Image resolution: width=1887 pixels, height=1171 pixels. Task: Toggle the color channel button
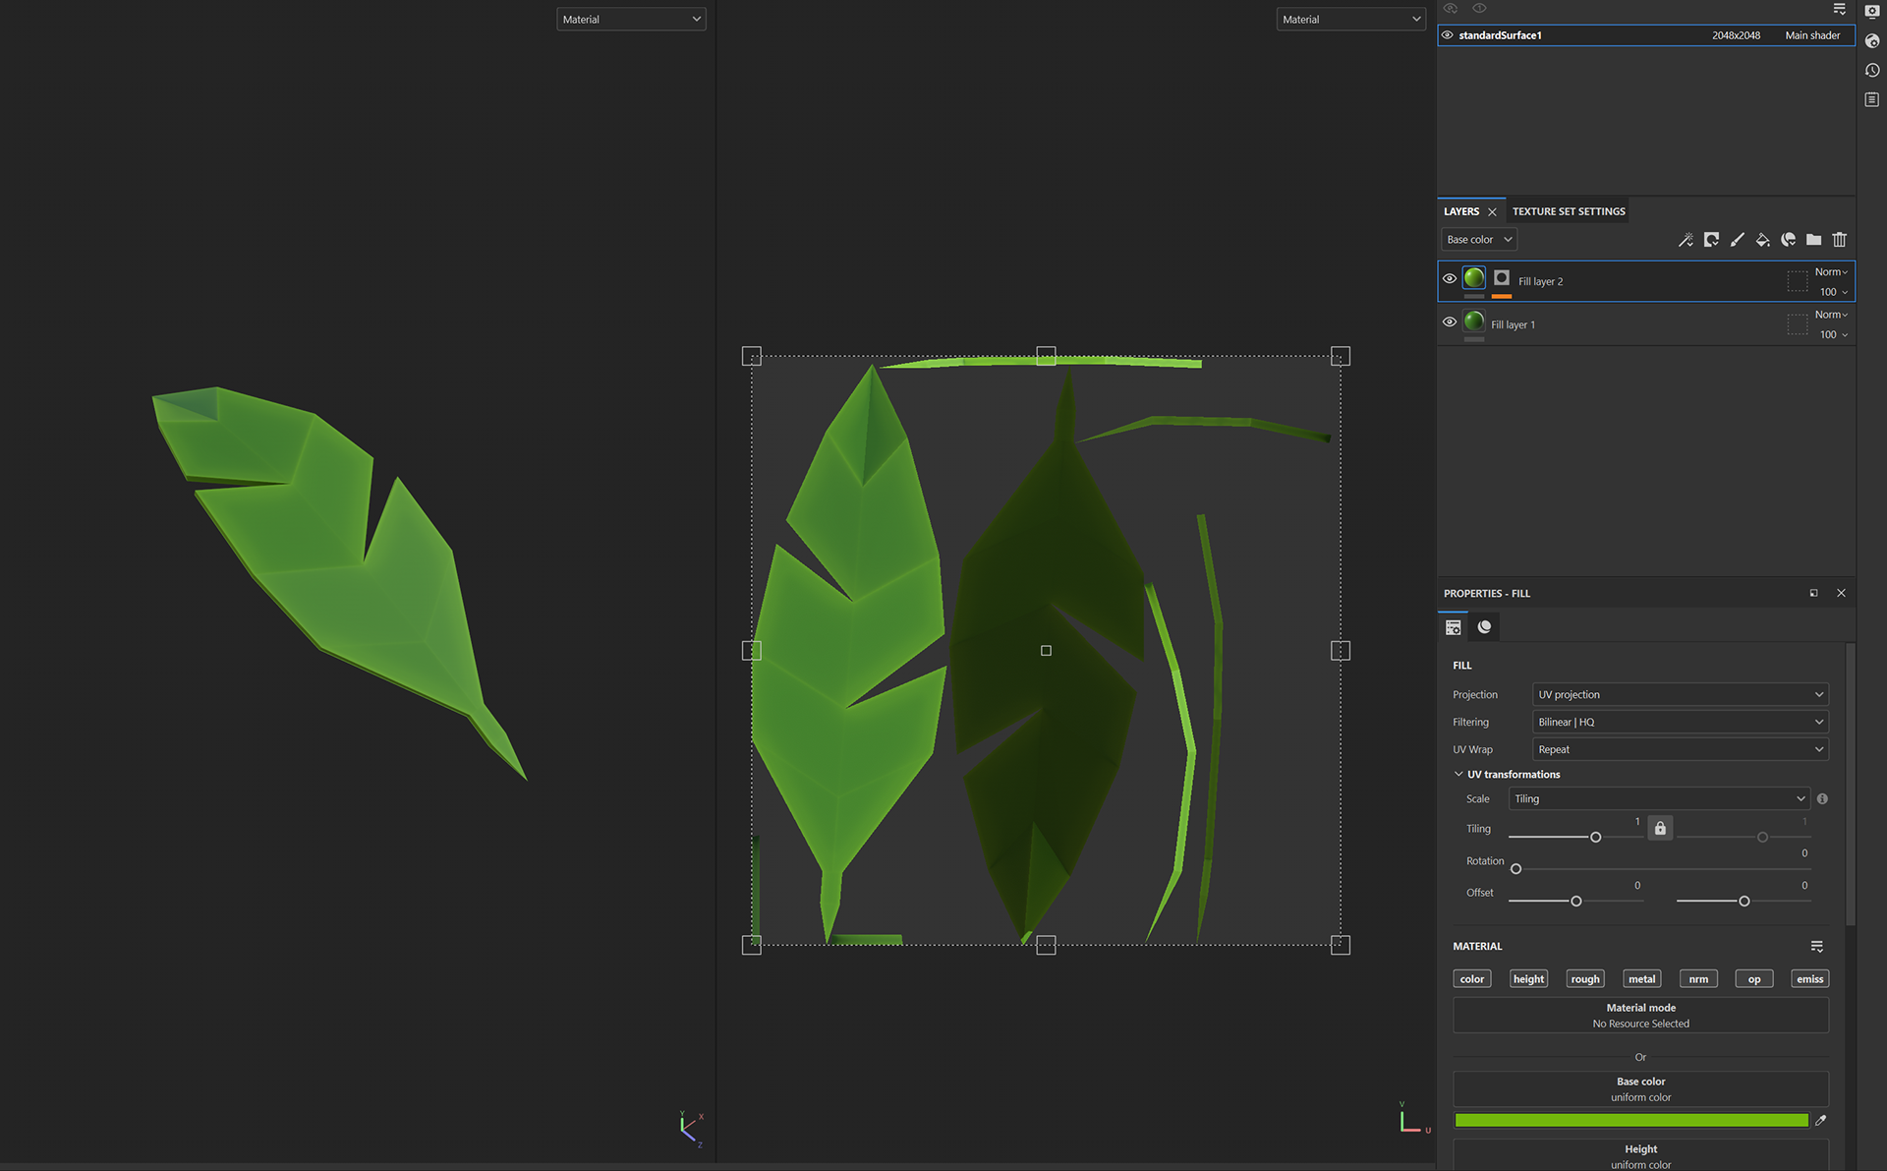point(1471,979)
